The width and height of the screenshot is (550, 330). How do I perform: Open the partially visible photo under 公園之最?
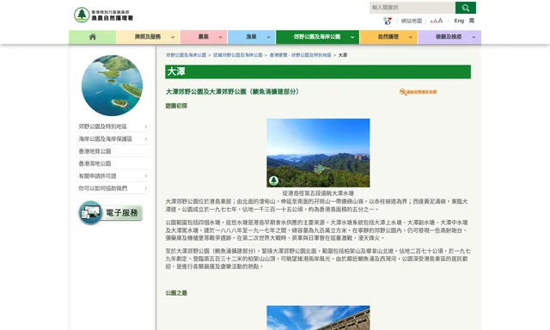point(318,317)
